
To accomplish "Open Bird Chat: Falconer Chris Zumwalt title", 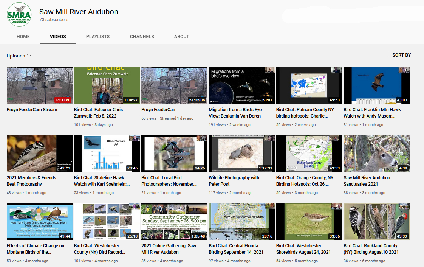I will coord(98,113).
